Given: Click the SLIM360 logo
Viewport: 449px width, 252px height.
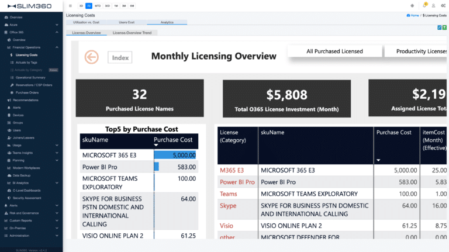Looking at the screenshot, I should [30, 6].
